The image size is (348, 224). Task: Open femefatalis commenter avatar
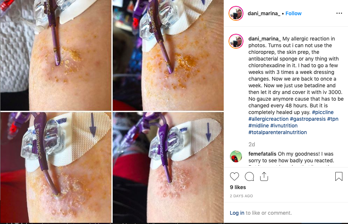tap(236, 156)
